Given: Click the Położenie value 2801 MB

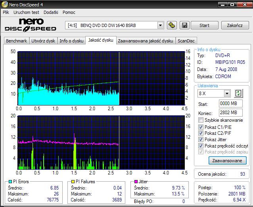Looking at the screenshot, I should pos(237,194).
